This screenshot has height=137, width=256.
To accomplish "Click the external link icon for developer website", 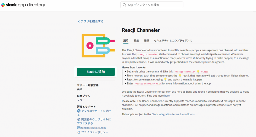I will point(79,119).
